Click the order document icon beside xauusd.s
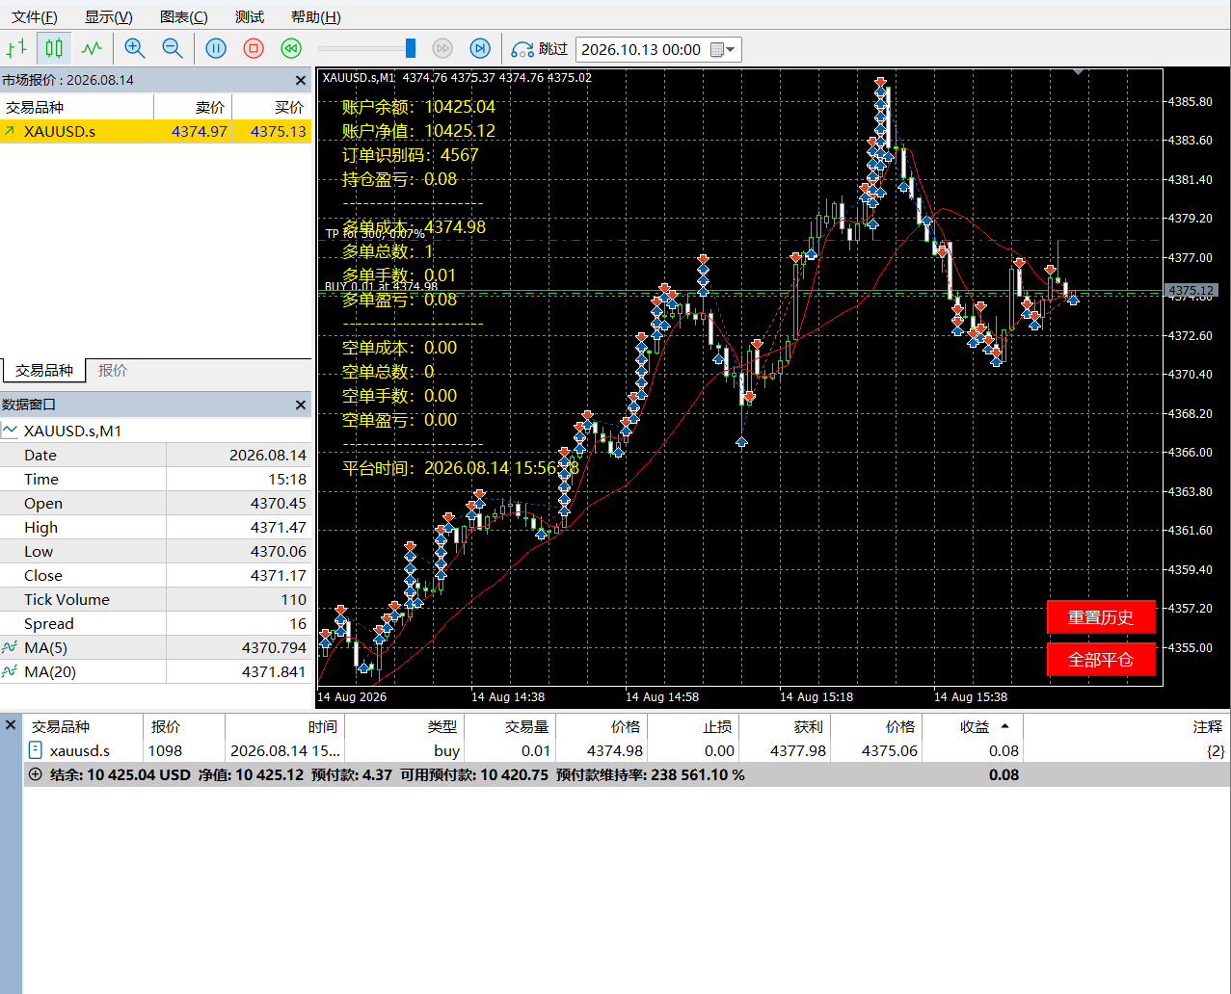 36,750
